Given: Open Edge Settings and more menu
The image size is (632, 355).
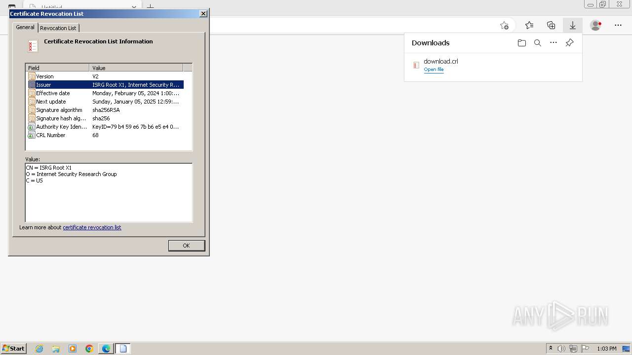Looking at the screenshot, I should coord(618,25).
